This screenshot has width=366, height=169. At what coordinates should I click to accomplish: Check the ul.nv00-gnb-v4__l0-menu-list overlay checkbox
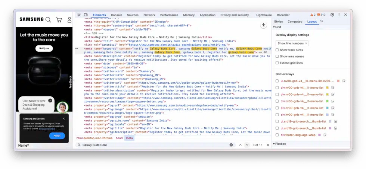(277, 81)
